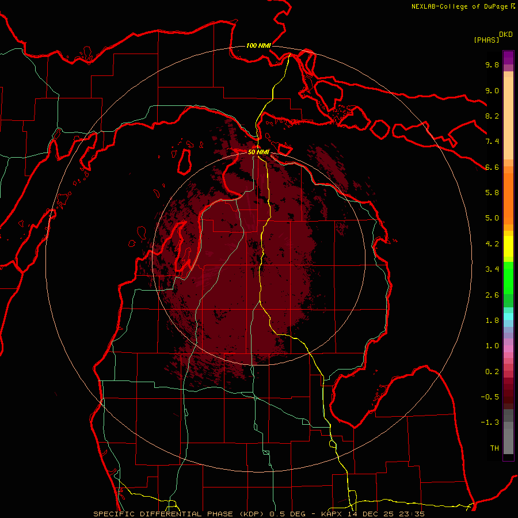
Task: Click the 7.4 legend value
Action: click(x=492, y=142)
